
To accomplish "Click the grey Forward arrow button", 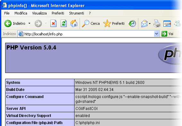I will [38, 23].
